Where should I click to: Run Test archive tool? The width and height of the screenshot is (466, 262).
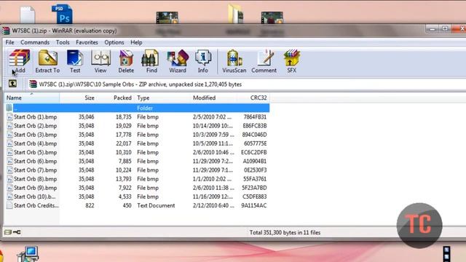tap(75, 61)
